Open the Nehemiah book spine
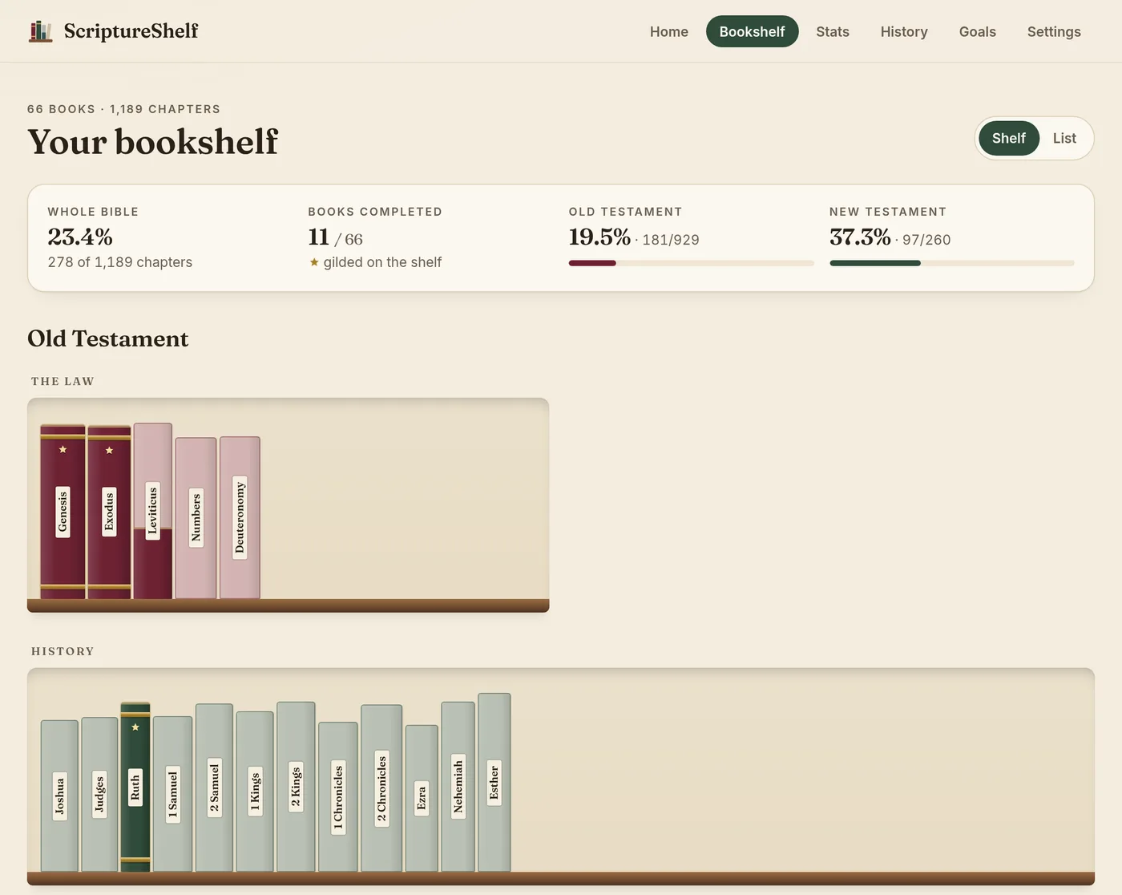Viewport: 1122px width, 895px height. [x=458, y=787]
